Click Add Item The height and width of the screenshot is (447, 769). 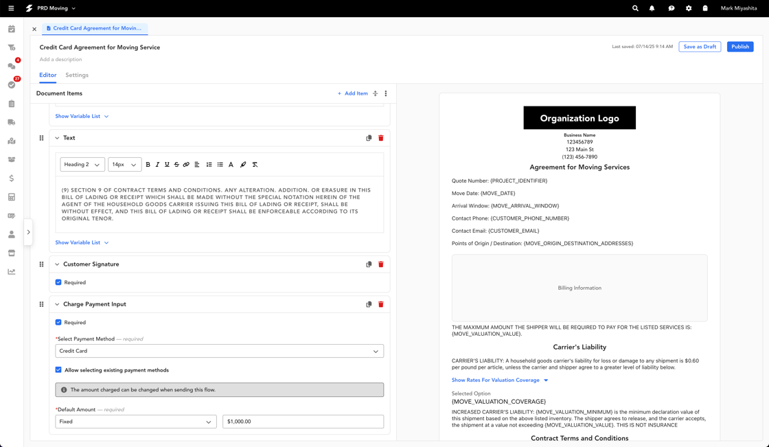pos(353,93)
